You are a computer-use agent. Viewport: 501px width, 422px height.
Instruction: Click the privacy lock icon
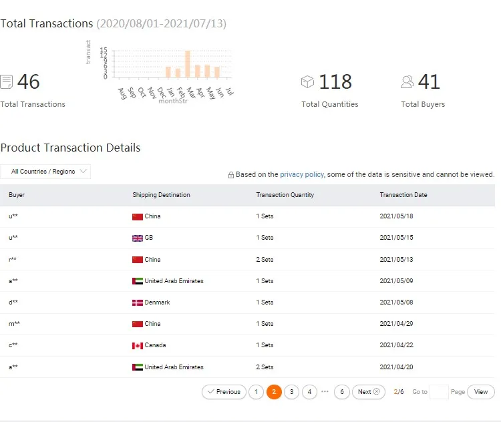[231, 175]
